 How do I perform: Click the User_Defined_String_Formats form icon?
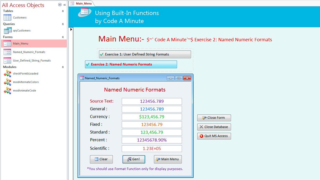pyautogui.click(x=7, y=61)
